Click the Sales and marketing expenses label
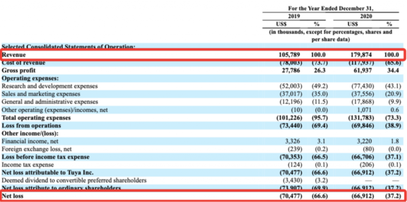 tap(41, 94)
